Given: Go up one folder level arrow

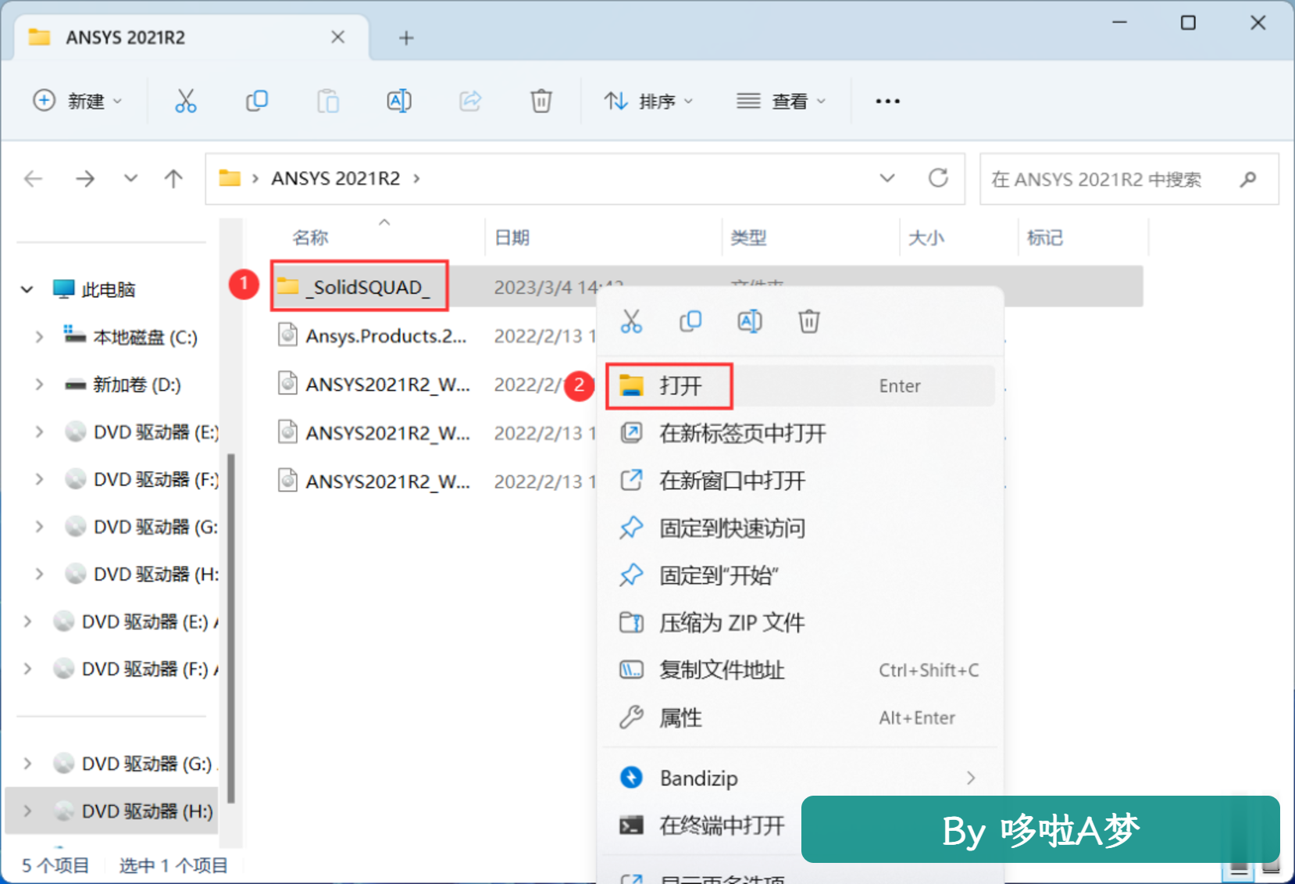Looking at the screenshot, I should (x=173, y=179).
